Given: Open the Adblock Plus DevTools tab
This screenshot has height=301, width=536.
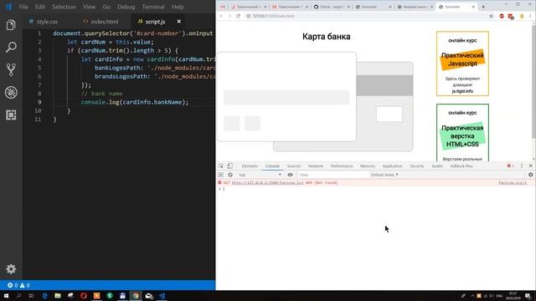Looking at the screenshot, I should click(x=461, y=166).
